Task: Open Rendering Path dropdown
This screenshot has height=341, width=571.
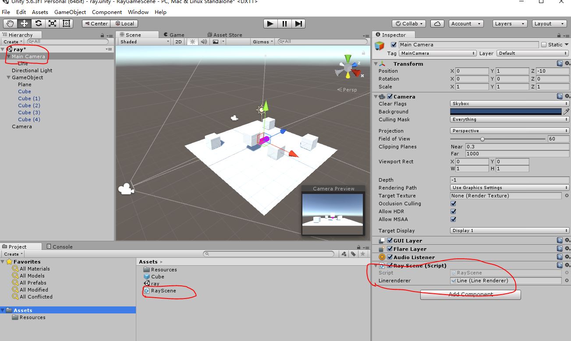Action: [510, 188]
